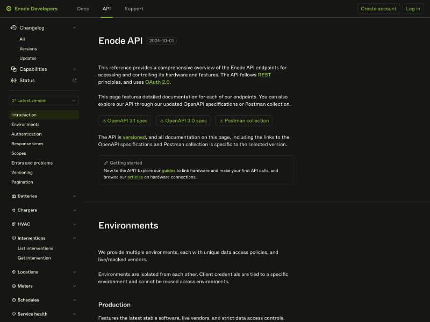The height and width of the screenshot is (322, 430).
Task: Open Changelog Versions entry
Action: [x=28, y=49]
